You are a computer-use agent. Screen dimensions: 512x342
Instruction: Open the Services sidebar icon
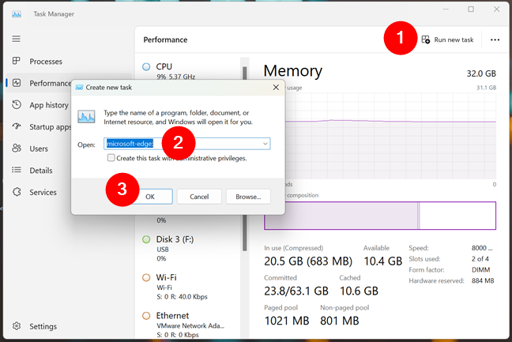(16, 192)
